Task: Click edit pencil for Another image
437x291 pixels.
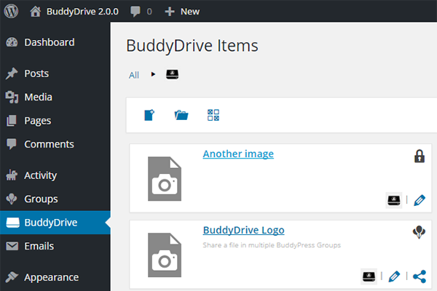Action: click(419, 200)
